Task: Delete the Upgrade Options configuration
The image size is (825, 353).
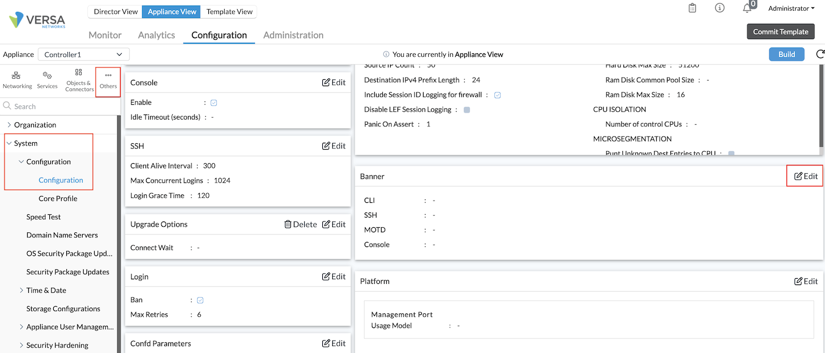Action: [x=301, y=224]
